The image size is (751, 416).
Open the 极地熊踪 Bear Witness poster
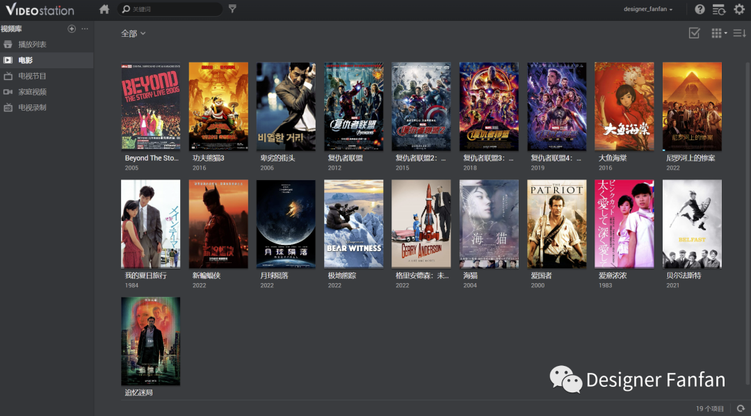tap(353, 224)
